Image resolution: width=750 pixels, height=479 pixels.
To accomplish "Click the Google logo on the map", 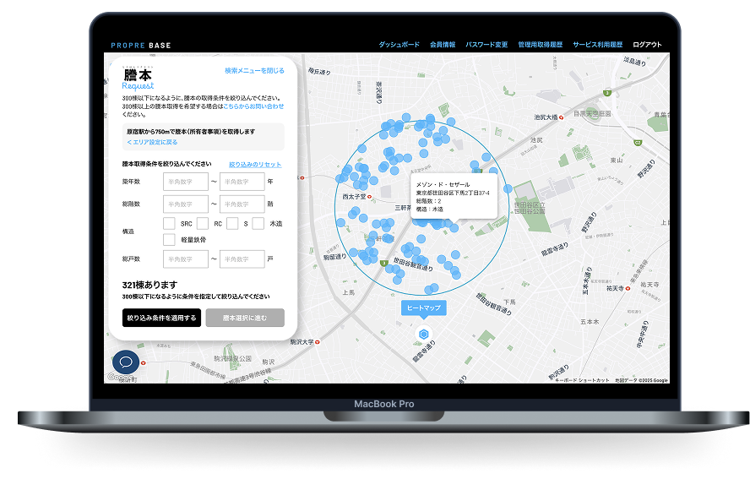I will tap(118, 378).
